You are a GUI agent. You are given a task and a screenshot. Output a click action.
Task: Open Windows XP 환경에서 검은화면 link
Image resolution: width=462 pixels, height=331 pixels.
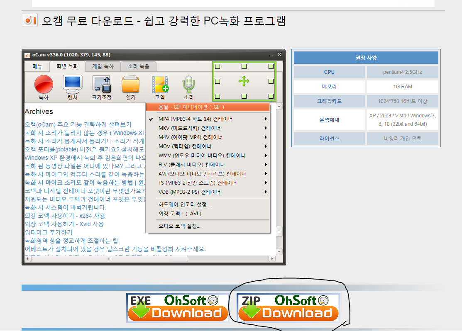pos(85,158)
